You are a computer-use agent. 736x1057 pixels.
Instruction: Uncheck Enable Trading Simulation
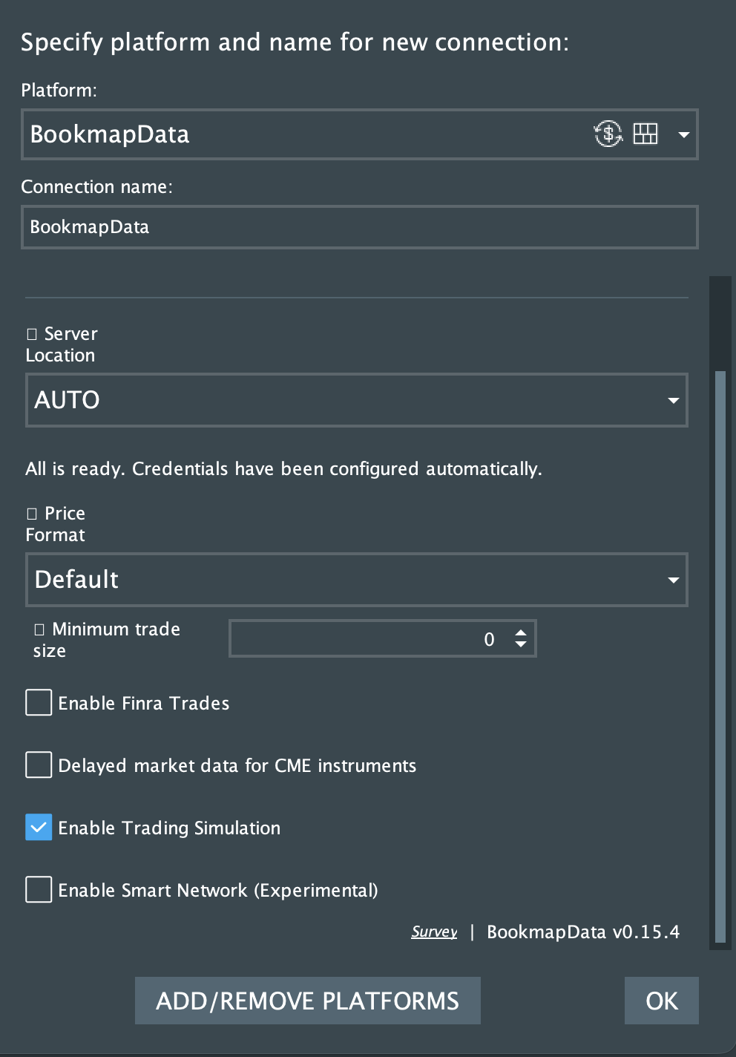pyautogui.click(x=39, y=827)
